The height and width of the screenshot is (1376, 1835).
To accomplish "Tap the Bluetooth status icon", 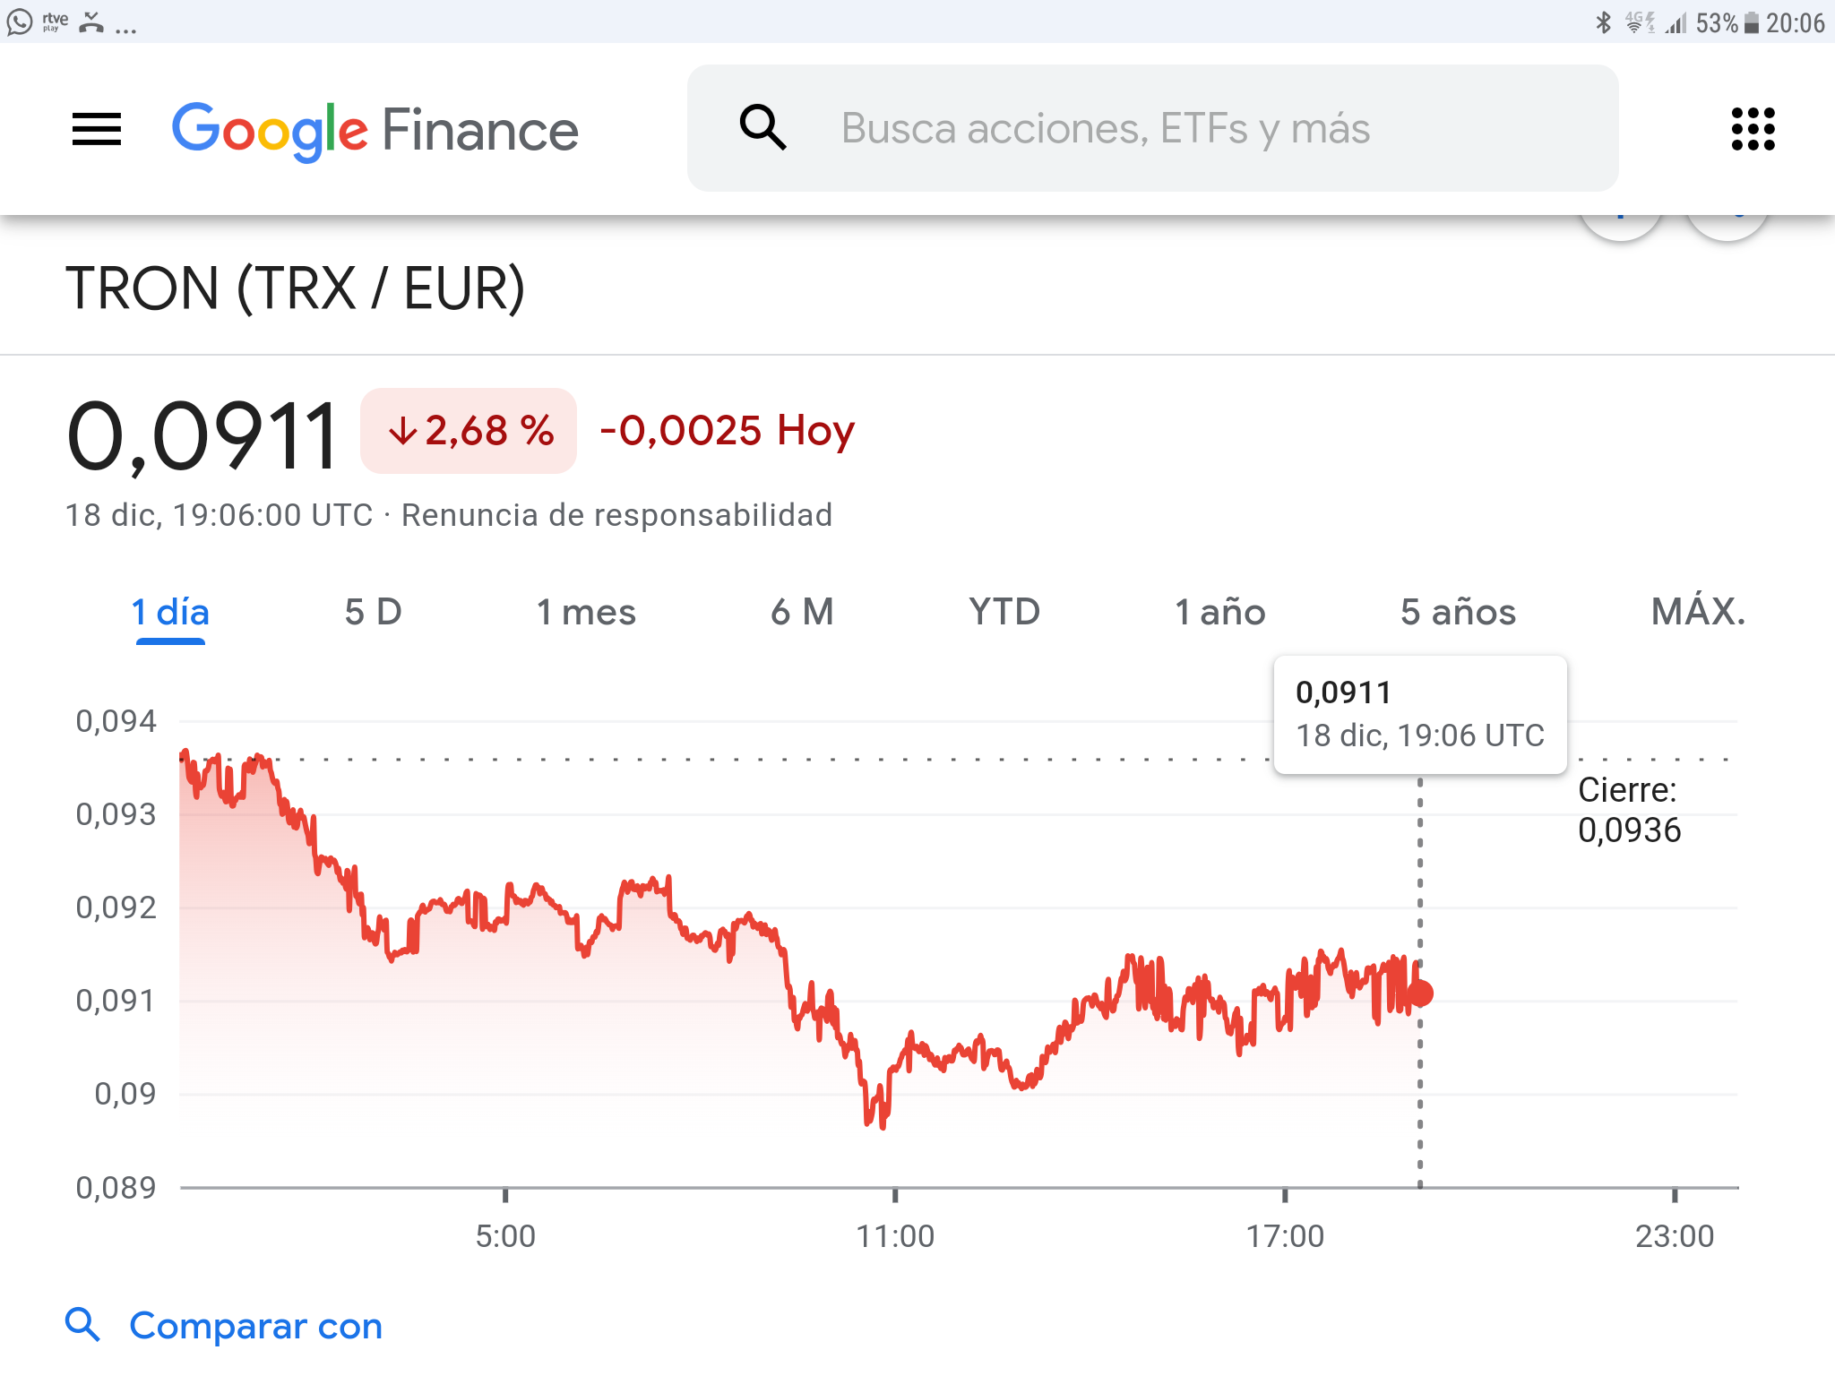I will click(1604, 22).
